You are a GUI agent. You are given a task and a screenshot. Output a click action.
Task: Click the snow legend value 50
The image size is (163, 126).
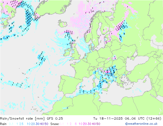tap(98, 124)
